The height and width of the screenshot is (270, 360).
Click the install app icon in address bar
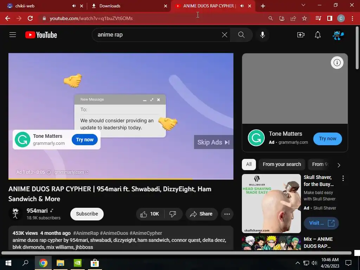click(x=282, y=18)
